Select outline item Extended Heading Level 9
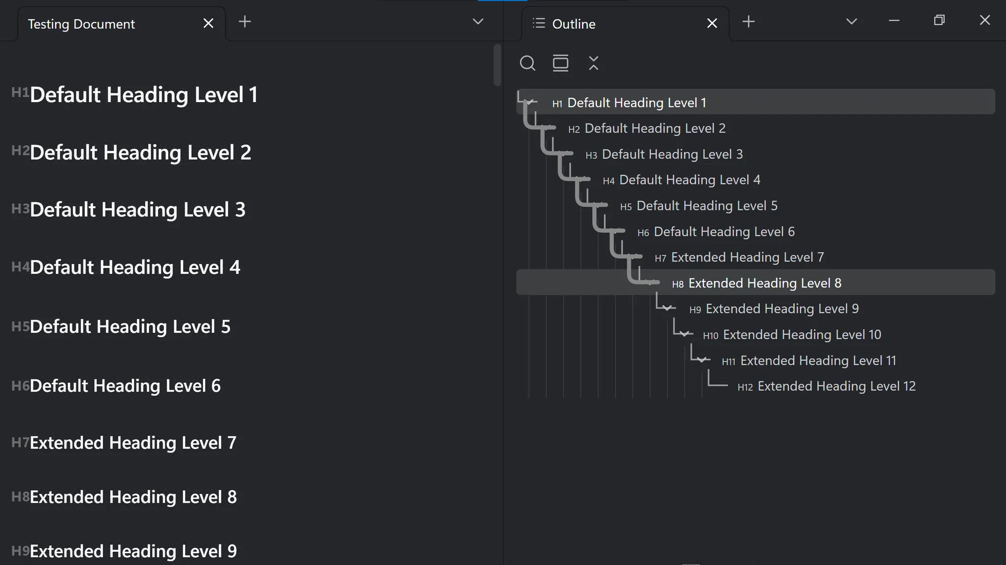Viewport: 1006px width, 565px height. click(x=755, y=309)
